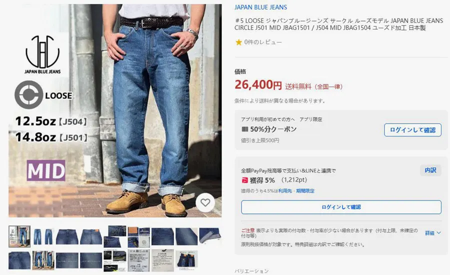Click the heart favorite icon on product image
The width and height of the screenshot is (450, 275).
coord(205,202)
